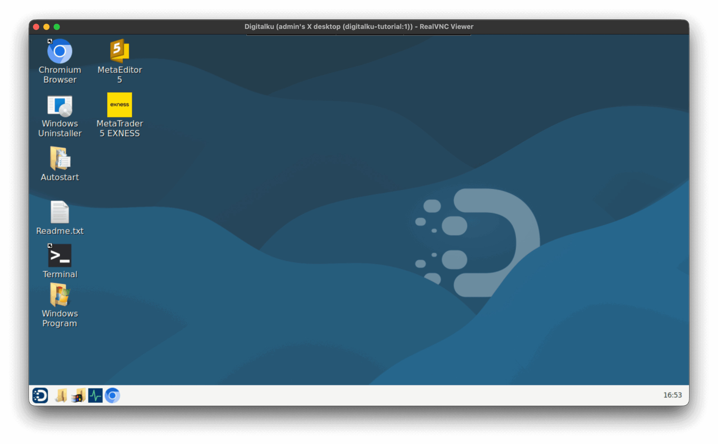Launch Chromium from the taskbar

pos(112,395)
